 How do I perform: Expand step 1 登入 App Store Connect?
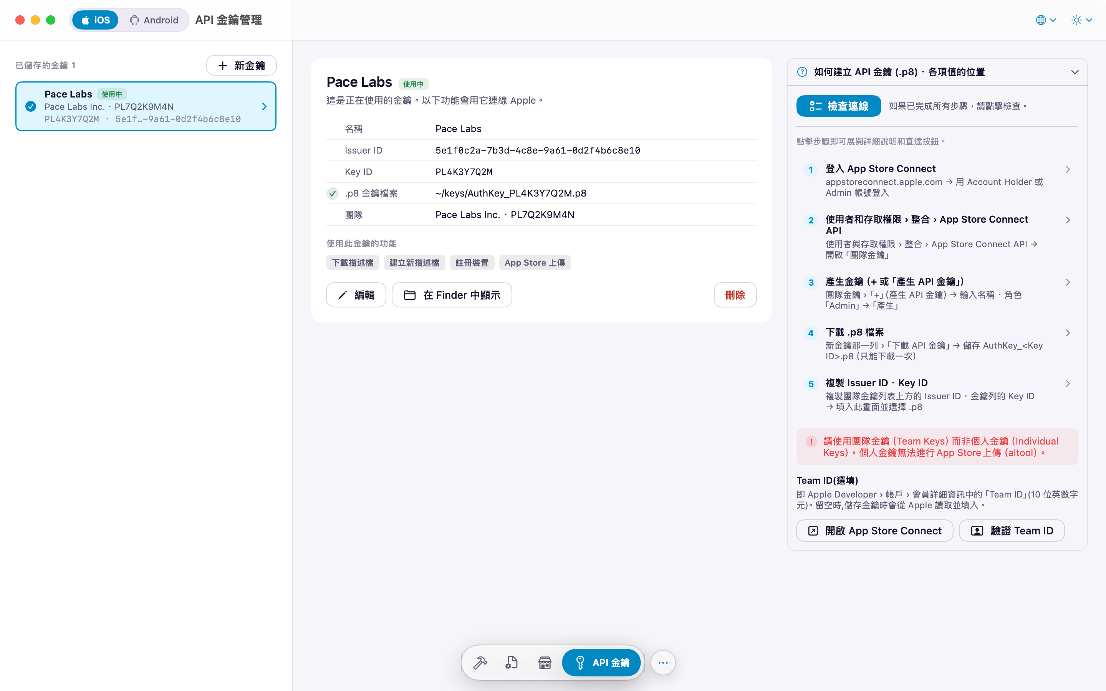[x=937, y=180]
